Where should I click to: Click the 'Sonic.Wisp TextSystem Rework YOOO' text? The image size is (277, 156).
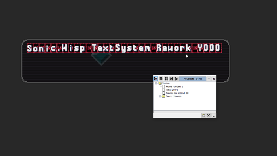tap(124, 48)
